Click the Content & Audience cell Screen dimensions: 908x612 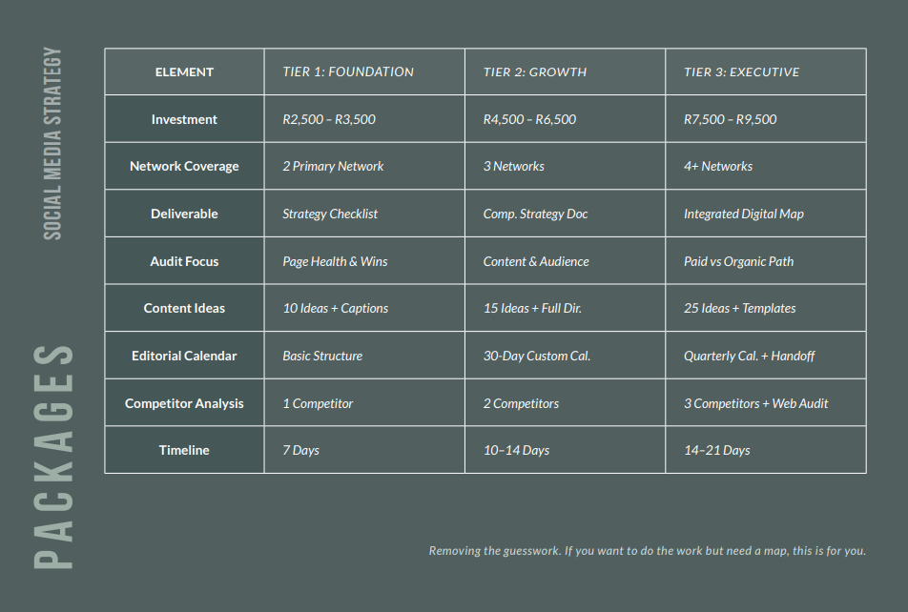coord(536,261)
